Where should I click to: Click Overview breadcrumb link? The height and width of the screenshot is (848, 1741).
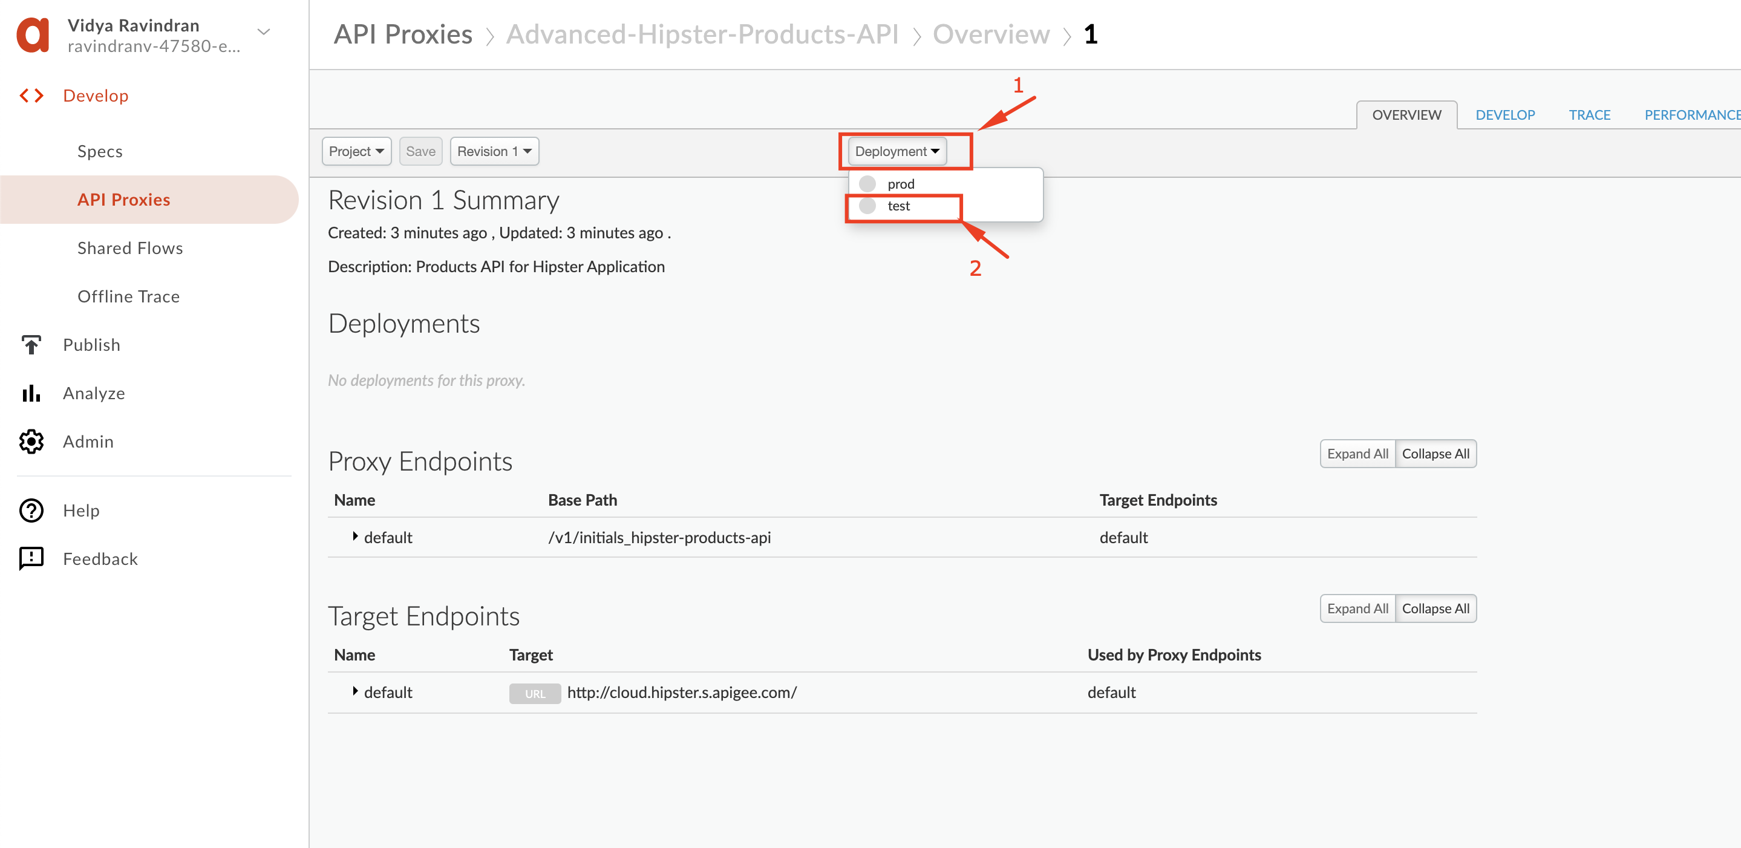pos(991,34)
